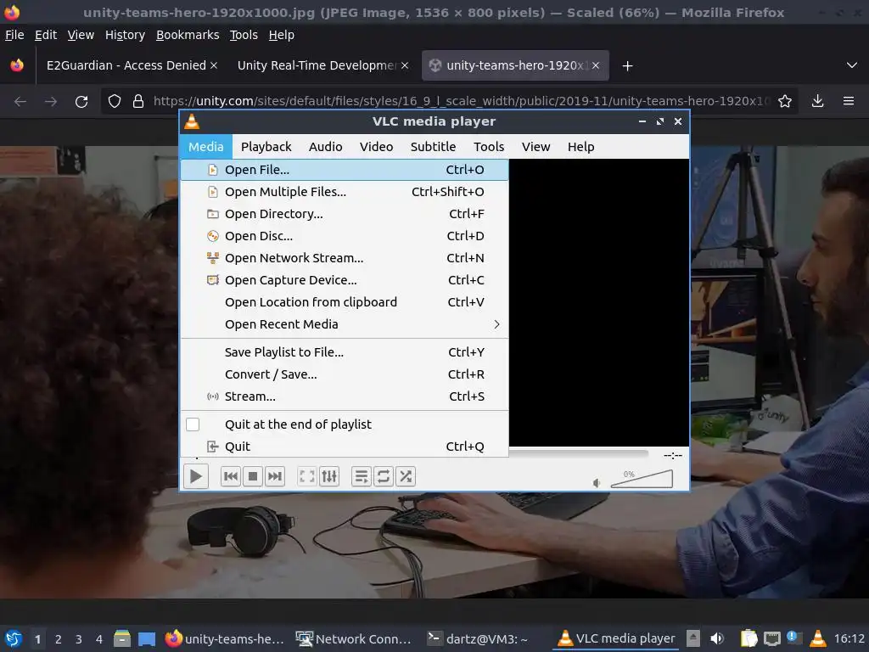Image resolution: width=869 pixels, height=652 pixels.
Task: Close the E2Guardian tab
Action: [214, 65]
